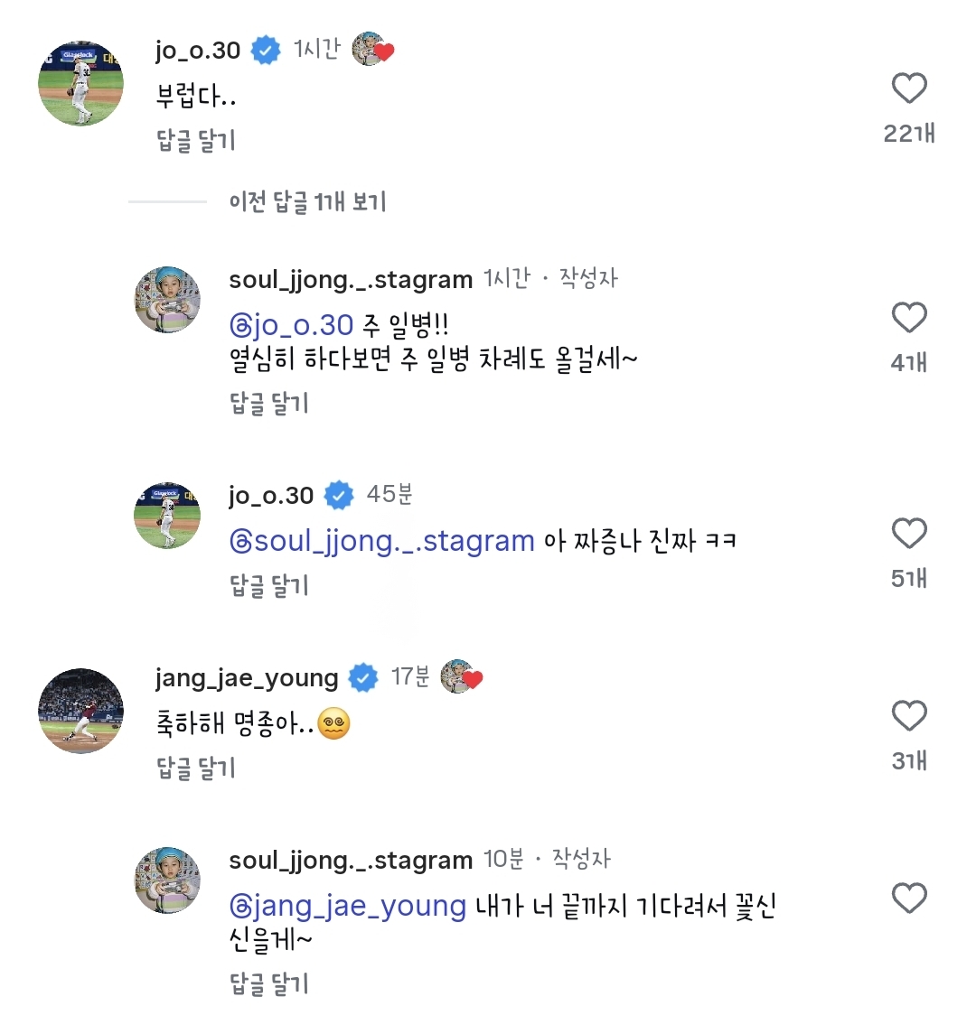The image size is (976, 1034).
Task: Open the @jang_jae_young mention in last reply
Action: tap(348, 905)
